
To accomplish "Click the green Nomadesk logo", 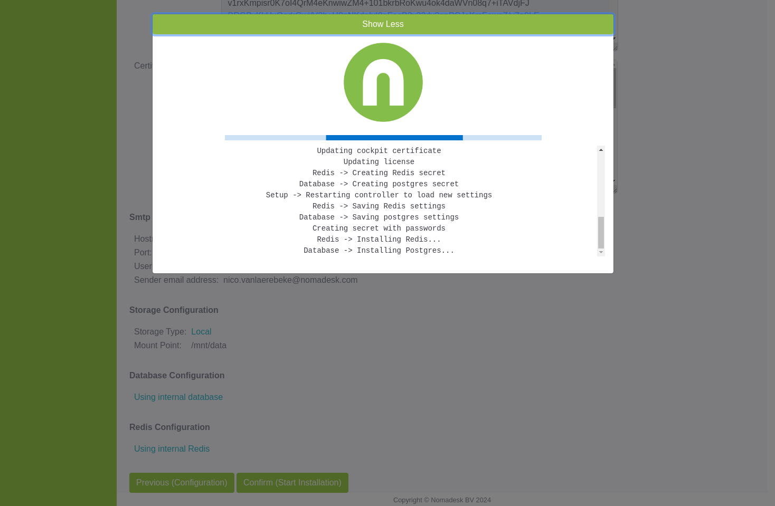I will pyautogui.click(x=383, y=82).
